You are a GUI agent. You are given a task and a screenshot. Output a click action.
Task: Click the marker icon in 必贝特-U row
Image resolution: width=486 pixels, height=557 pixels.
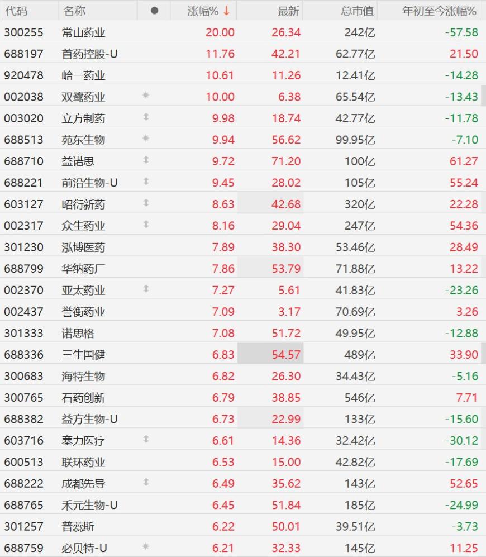(146, 546)
